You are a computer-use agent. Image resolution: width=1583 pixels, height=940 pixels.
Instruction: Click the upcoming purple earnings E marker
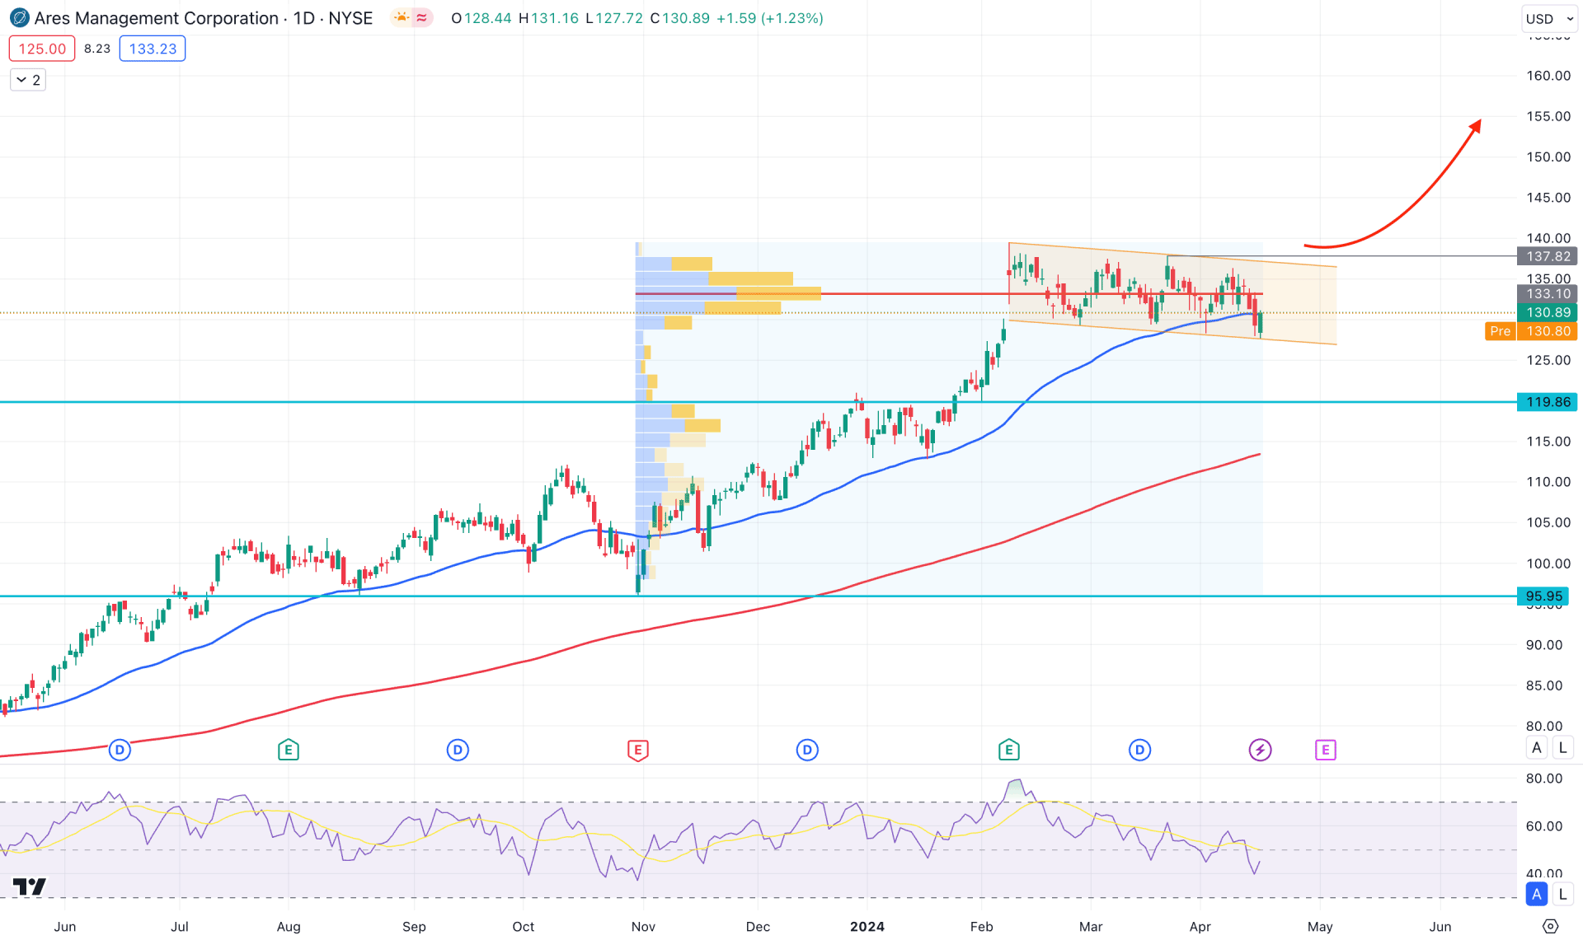(x=1325, y=750)
